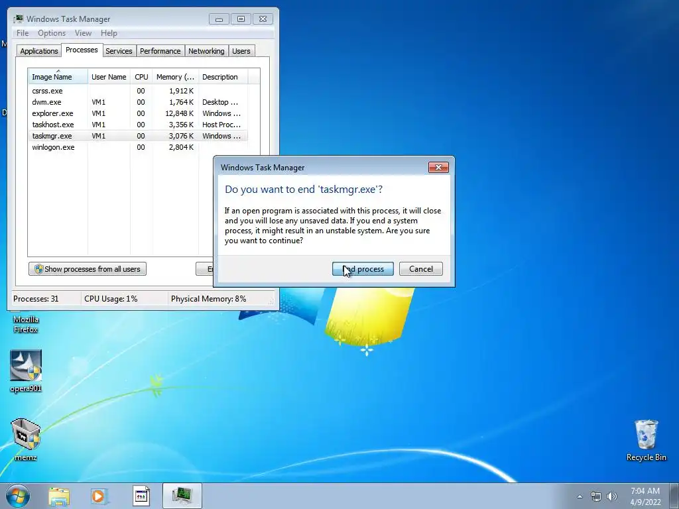Select the taskmgr.exe process row
The image size is (679, 509).
click(138, 136)
